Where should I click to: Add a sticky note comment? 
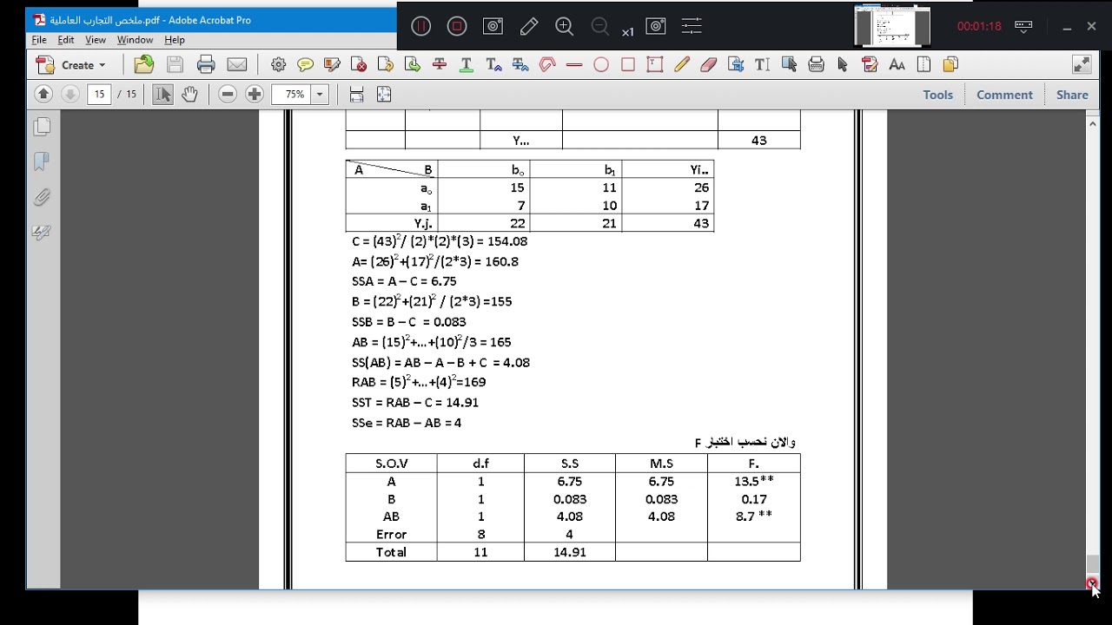tap(305, 64)
